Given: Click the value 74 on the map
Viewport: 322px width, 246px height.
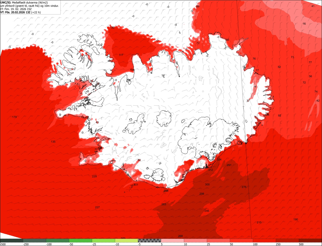Looking at the screenshot, I should (316, 92).
